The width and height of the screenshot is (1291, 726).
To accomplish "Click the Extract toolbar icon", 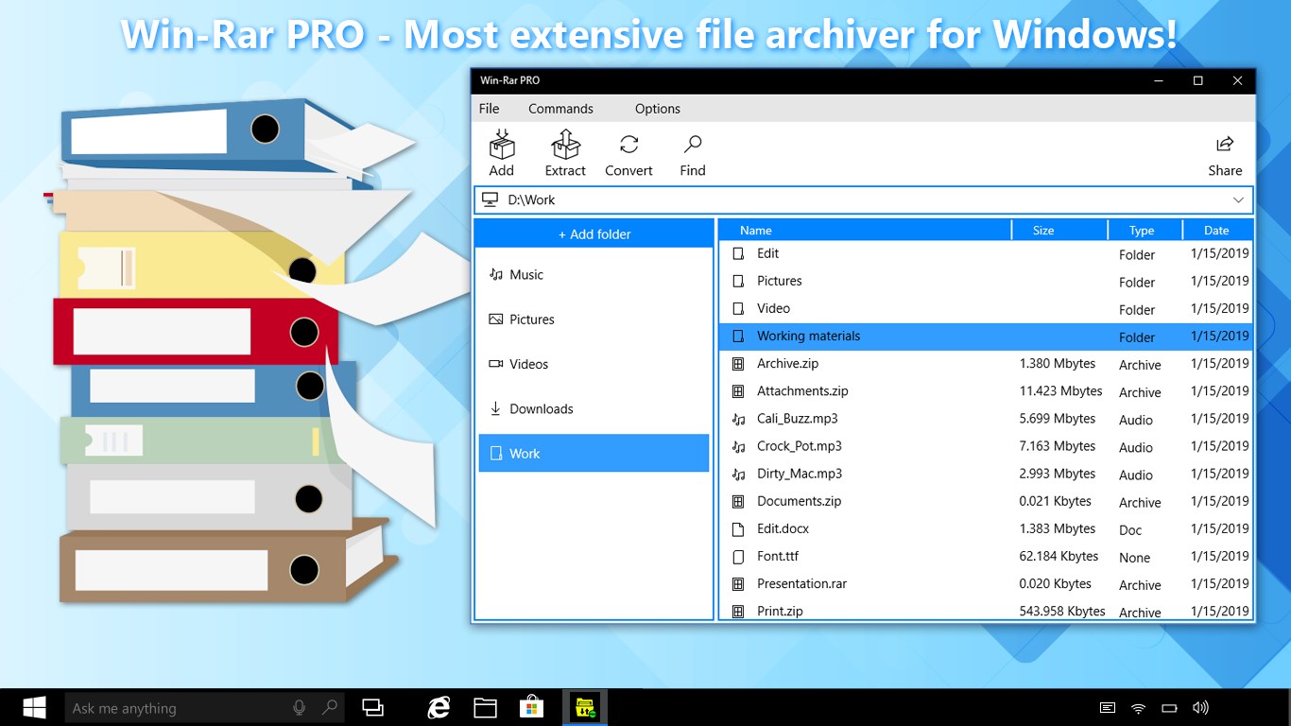I will pos(565,145).
